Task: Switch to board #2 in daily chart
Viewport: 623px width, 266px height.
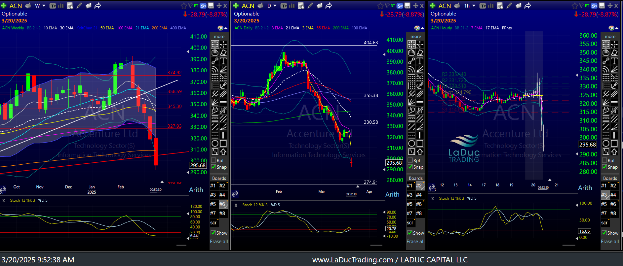Action: click(419, 186)
